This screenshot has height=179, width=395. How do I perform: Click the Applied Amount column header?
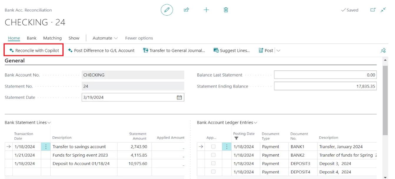(171, 137)
